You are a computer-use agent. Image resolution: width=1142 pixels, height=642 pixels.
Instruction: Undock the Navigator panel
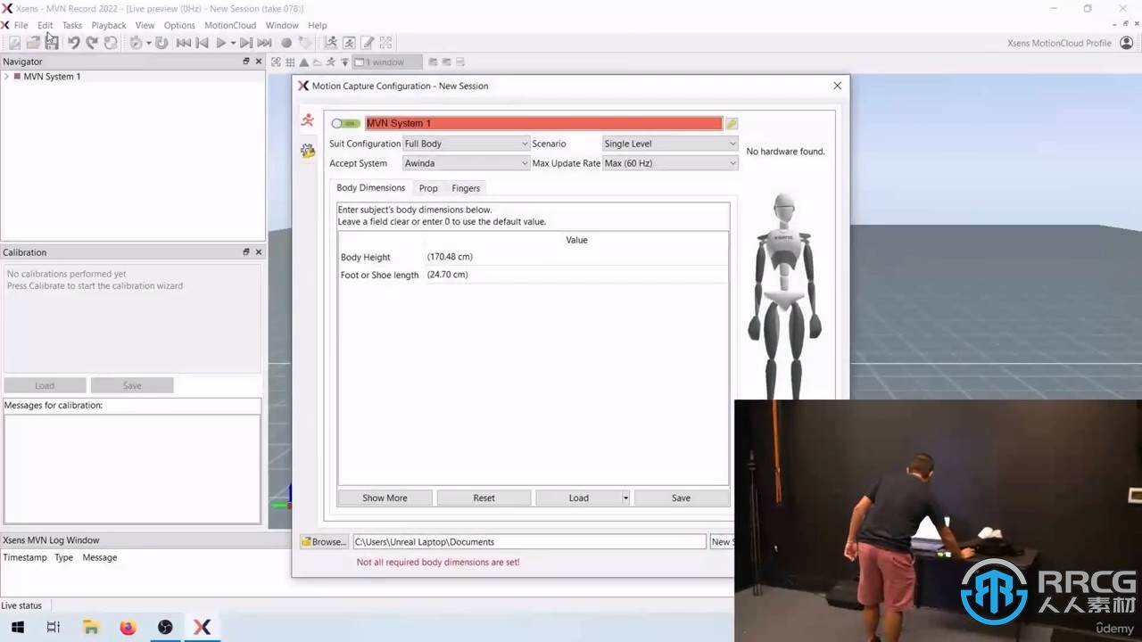coord(246,62)
